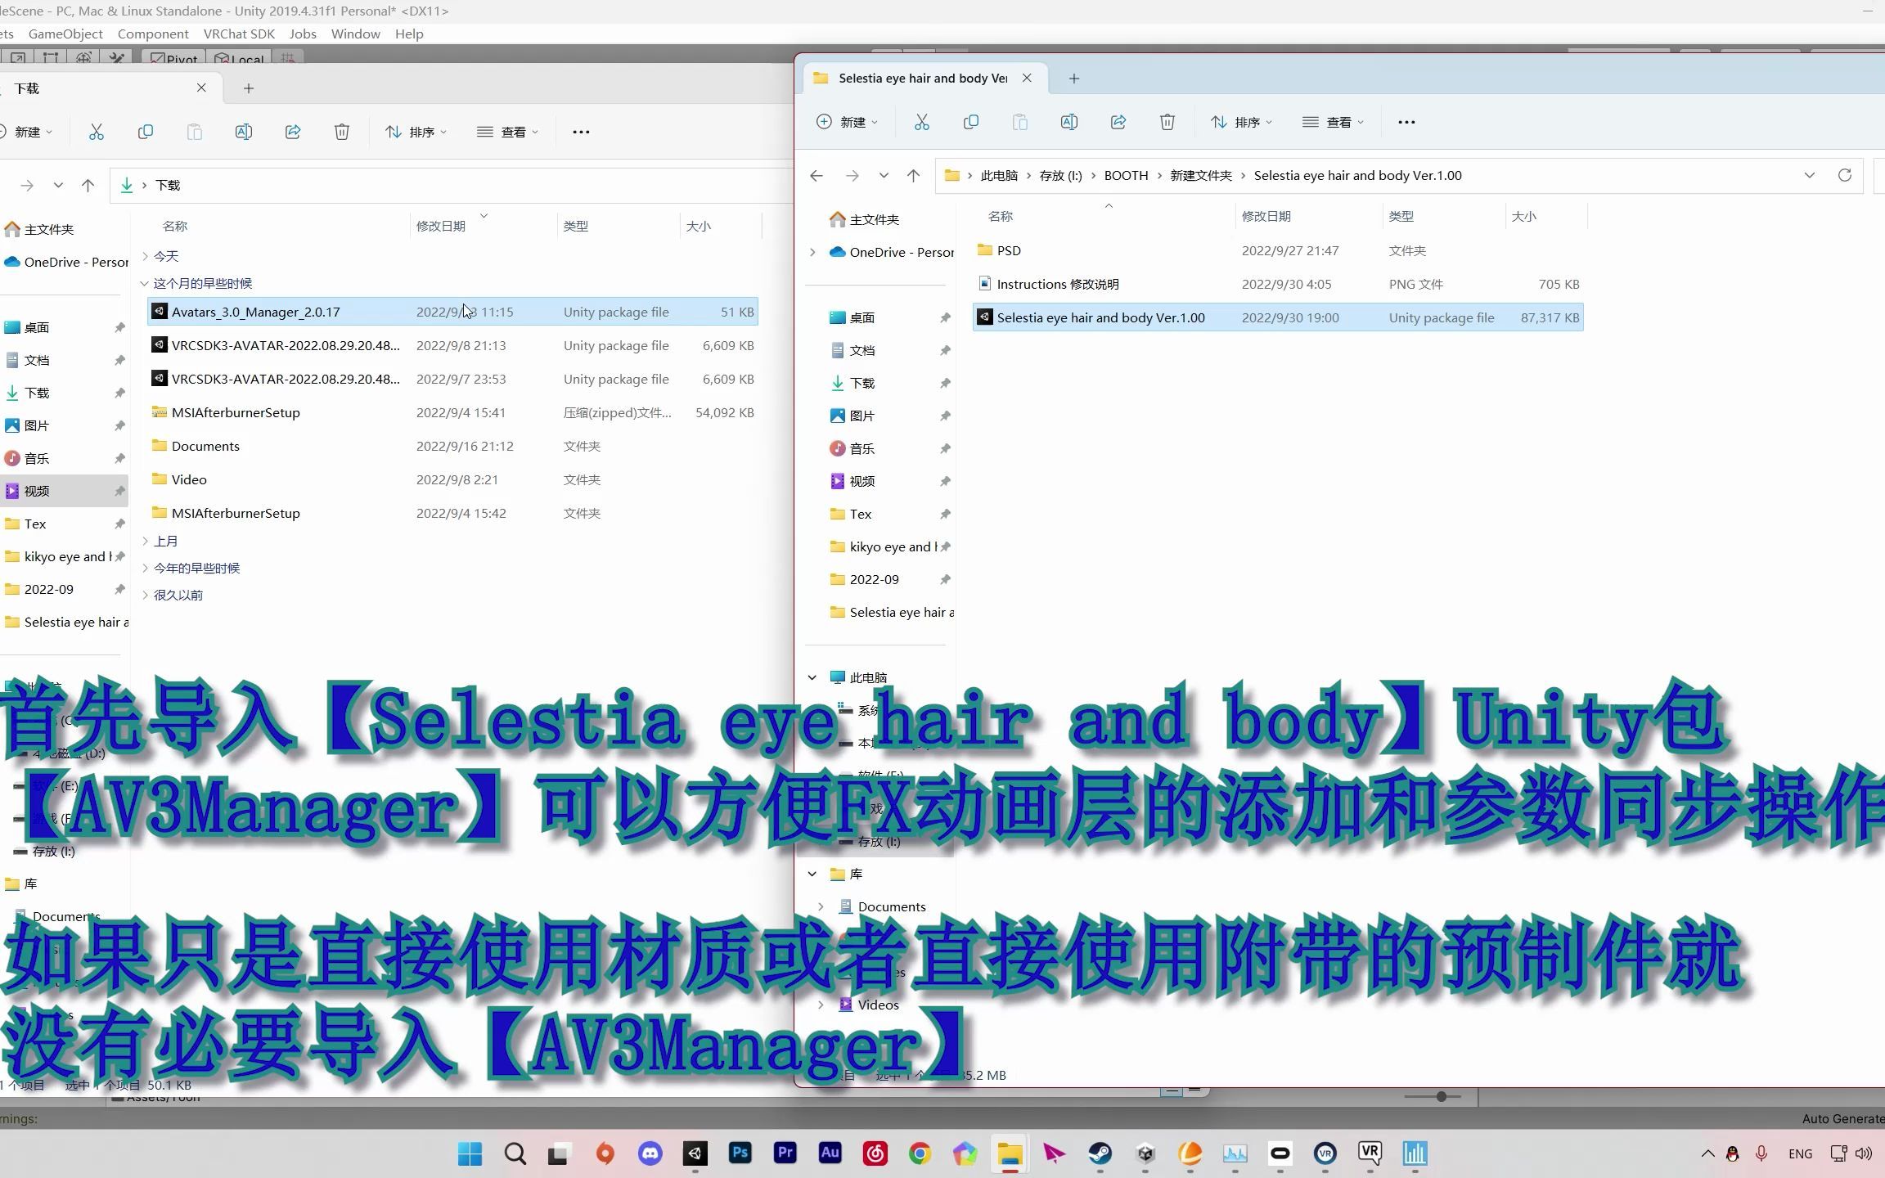Click the Share icon in left Explorer toolbar

click(x=292, y=132)
